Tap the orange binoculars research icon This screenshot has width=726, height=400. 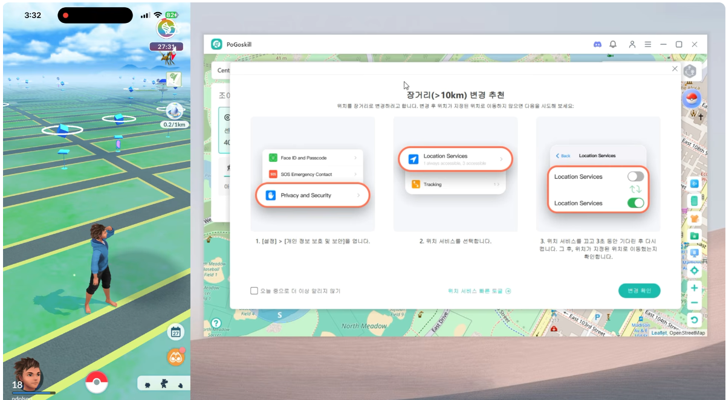point(176,357)
